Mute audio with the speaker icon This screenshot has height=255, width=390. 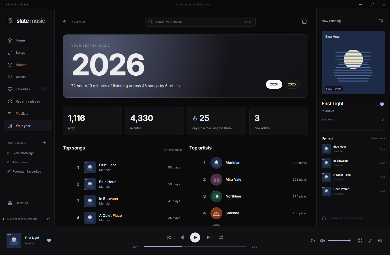click(323, 241)
